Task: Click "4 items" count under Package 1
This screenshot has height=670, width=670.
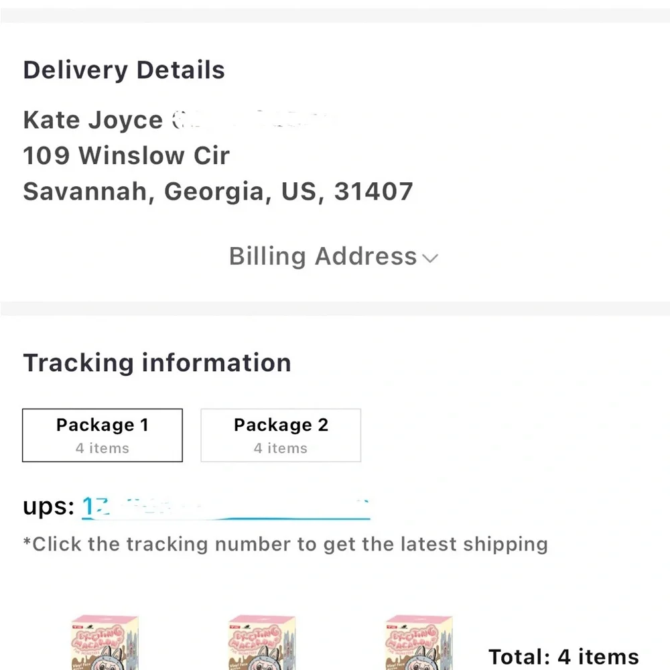Action: tap(103, 448)
